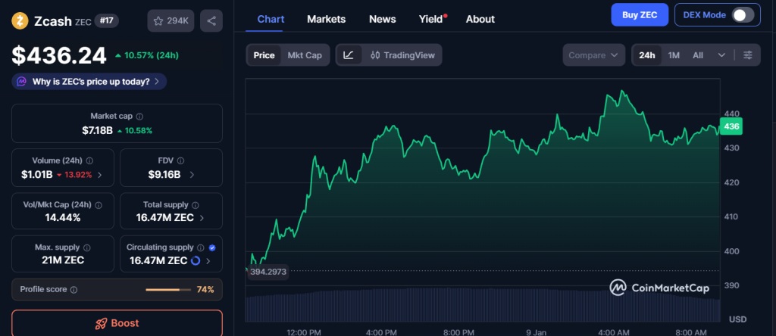Image resolution: width=776 pixels, height=336 pixels.
Task: Click the 436 current price tag
Action: click(x=731, y=126)
